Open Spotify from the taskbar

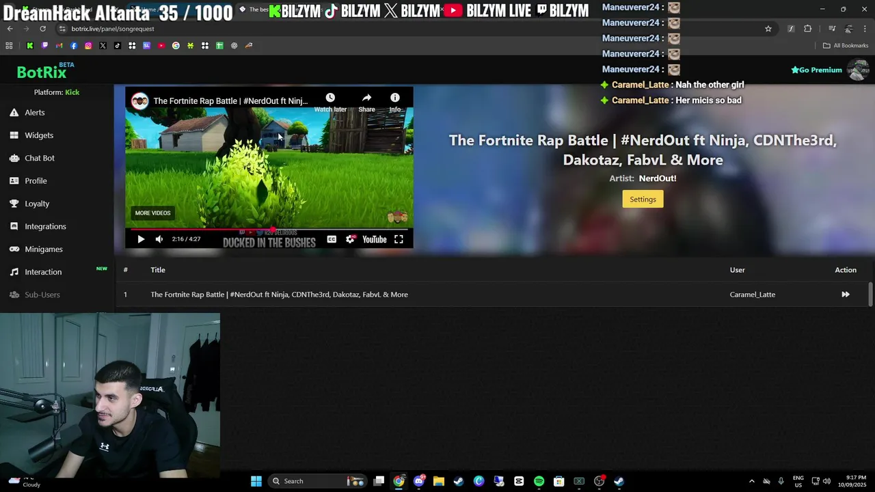point(539,481)
